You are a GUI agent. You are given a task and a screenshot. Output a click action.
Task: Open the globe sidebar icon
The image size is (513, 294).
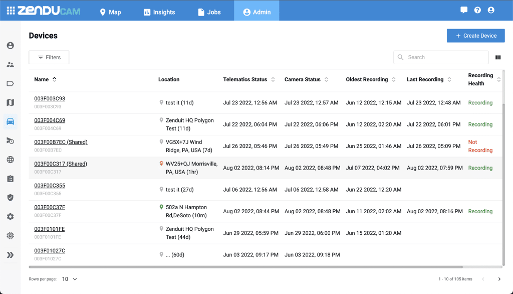pyautogui.click(x=11, y=160)
